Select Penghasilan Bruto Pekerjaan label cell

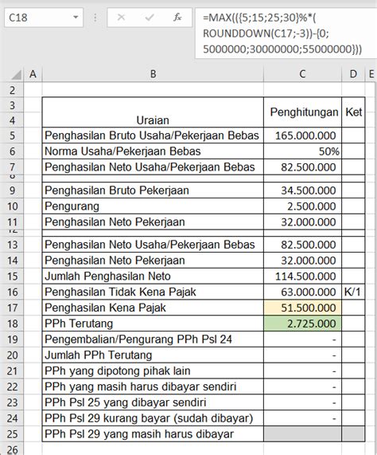pyautogui.click(x=153, y=190)
